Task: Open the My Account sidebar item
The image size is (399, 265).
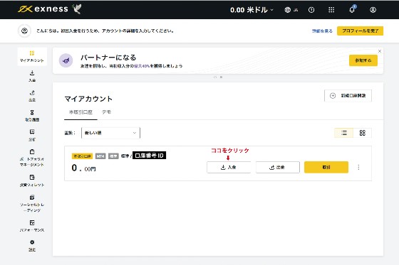Action: tap(32, 56)
